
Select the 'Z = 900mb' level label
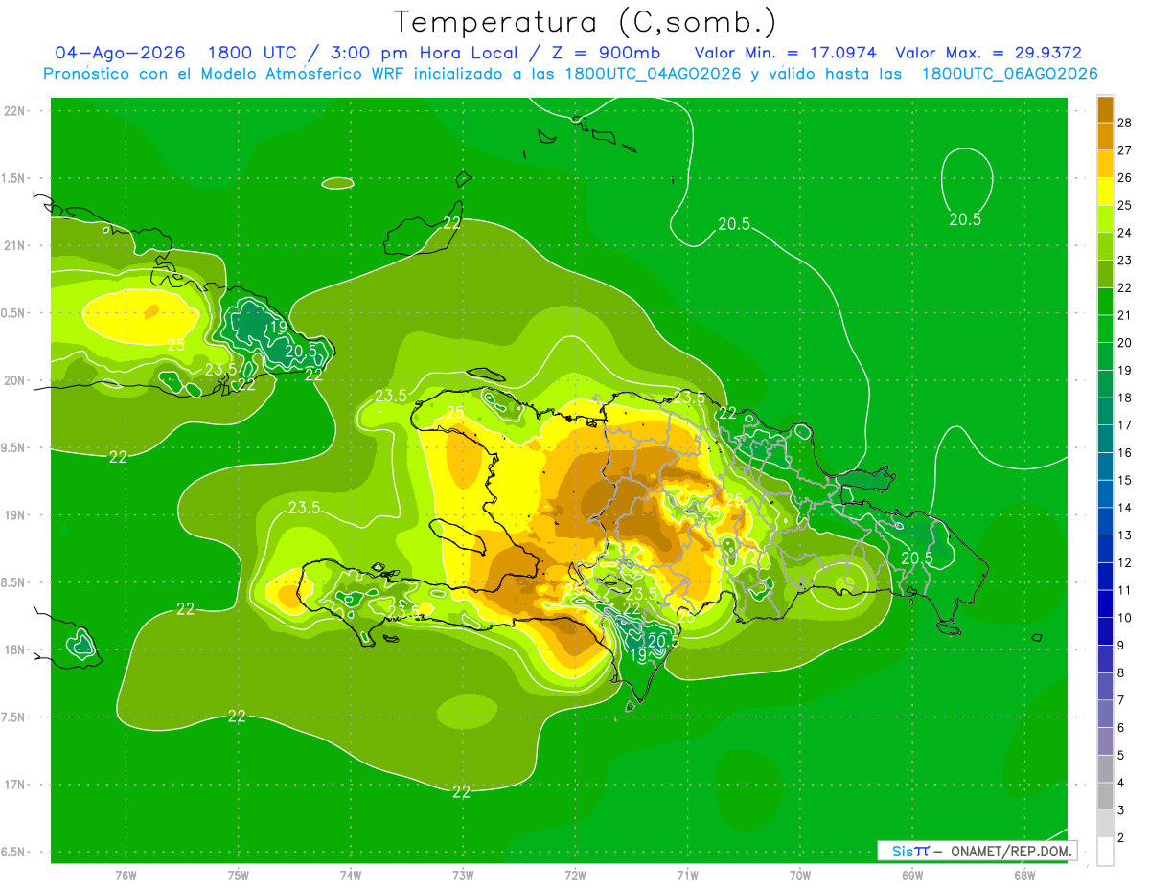606,53
